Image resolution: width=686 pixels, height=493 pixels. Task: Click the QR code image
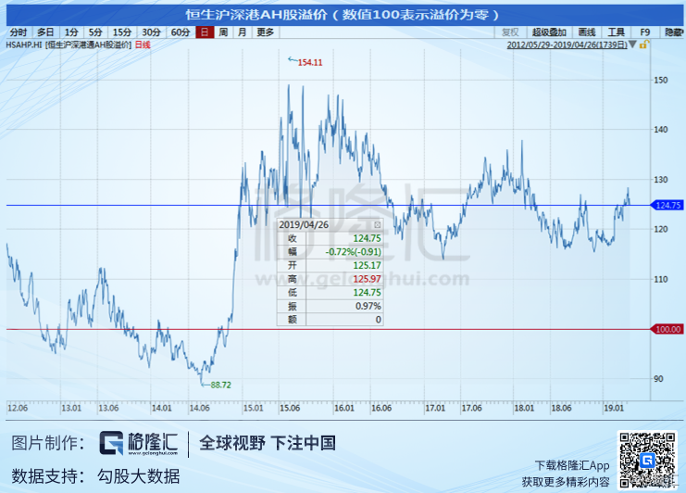click(x=647, y=460)
